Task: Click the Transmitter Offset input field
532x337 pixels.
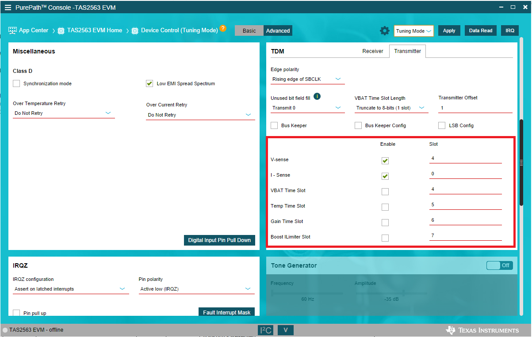Action: pyautogui.click(x=475, y=108)
